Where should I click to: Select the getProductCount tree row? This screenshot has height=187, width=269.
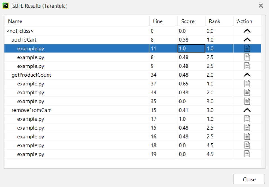[x=133, y=75]
